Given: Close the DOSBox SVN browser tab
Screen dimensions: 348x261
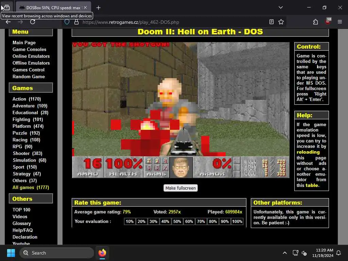Looking at the screenshot, I should click(x=85, y=7).
